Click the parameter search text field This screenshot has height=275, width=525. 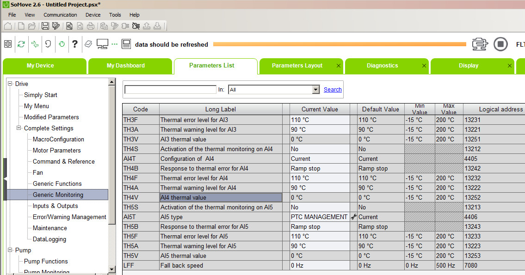[x=170, y=90]
